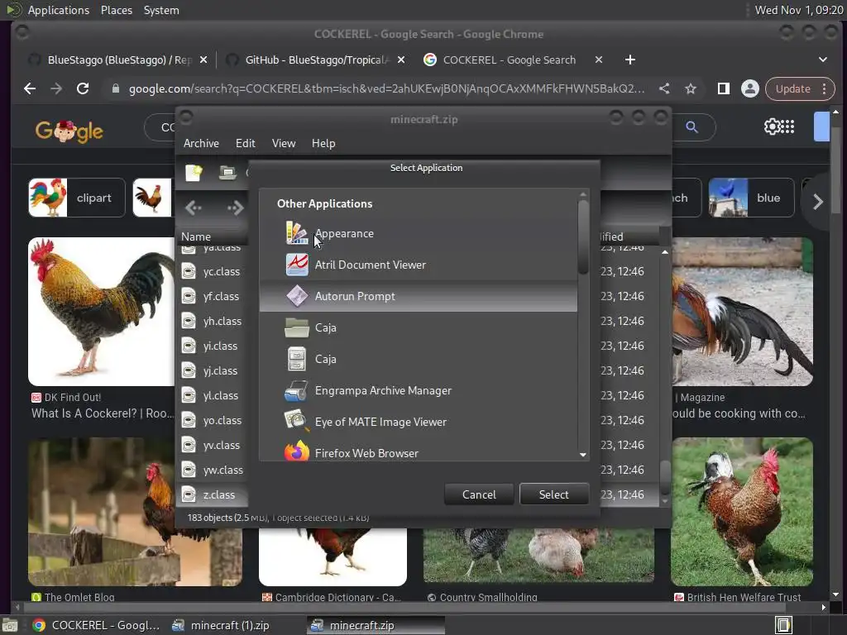Click the open archive toolbar icon
Screen dimensions: 847x635
[x=227, y=172]
